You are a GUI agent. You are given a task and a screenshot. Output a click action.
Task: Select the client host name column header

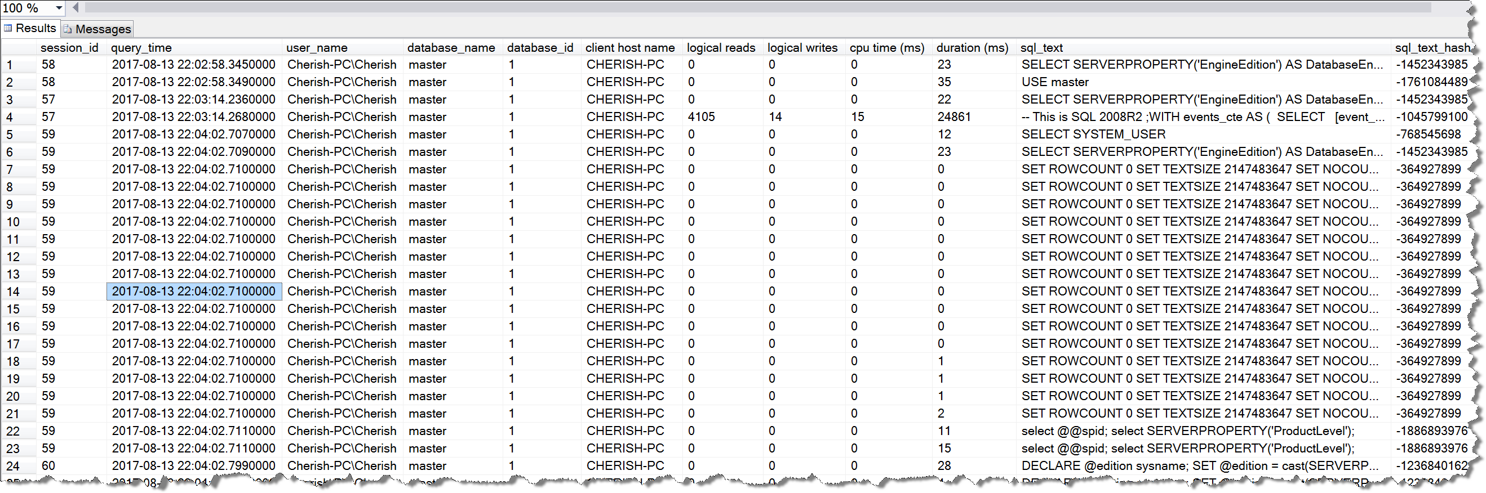click(632, 48)
